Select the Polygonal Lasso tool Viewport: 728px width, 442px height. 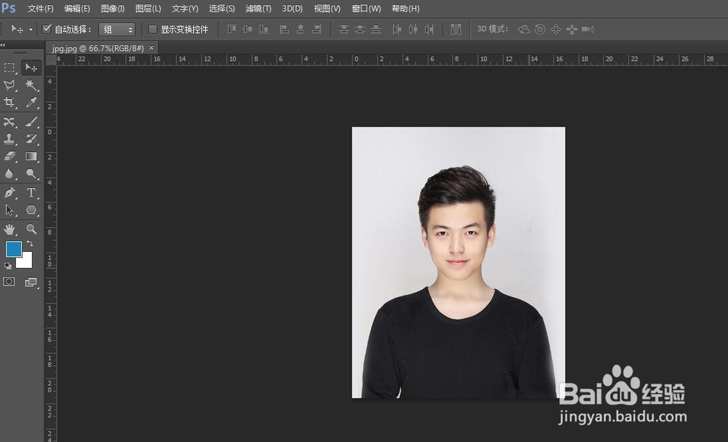tap(9, 85)
